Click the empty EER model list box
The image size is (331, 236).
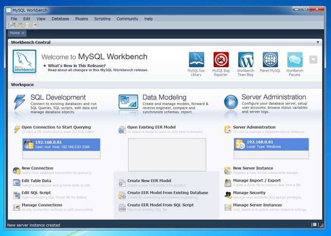[x=167, y=155]
